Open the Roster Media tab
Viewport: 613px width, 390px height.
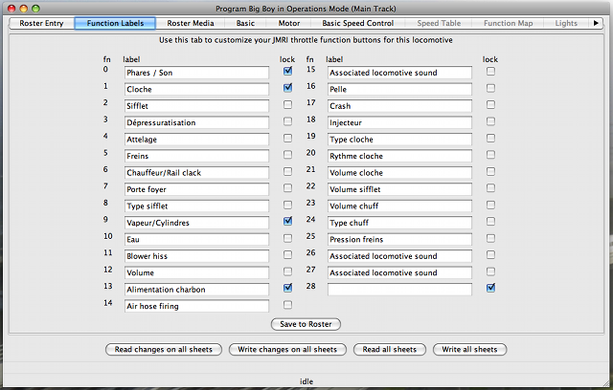[192, 23]
